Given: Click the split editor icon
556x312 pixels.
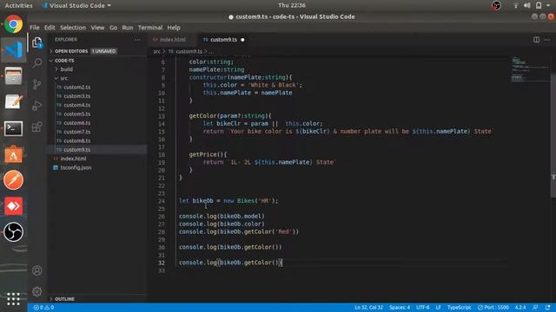Looking at the screenshot, I should (536, 40).
